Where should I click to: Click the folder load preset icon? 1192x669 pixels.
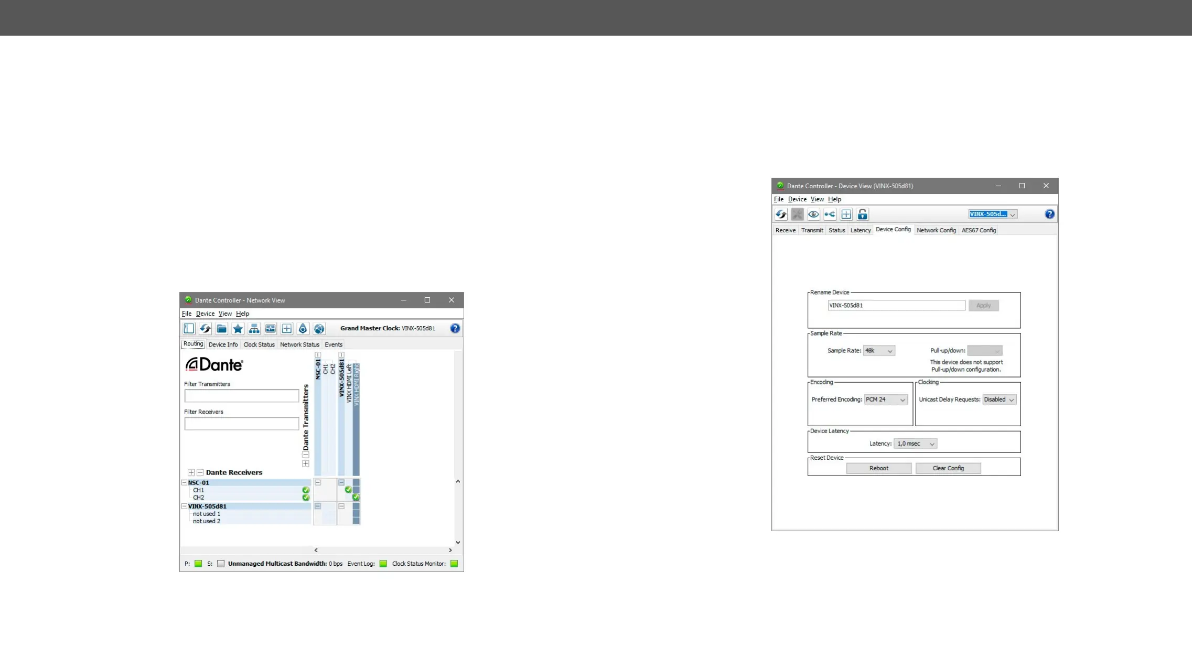click(221, 329)
